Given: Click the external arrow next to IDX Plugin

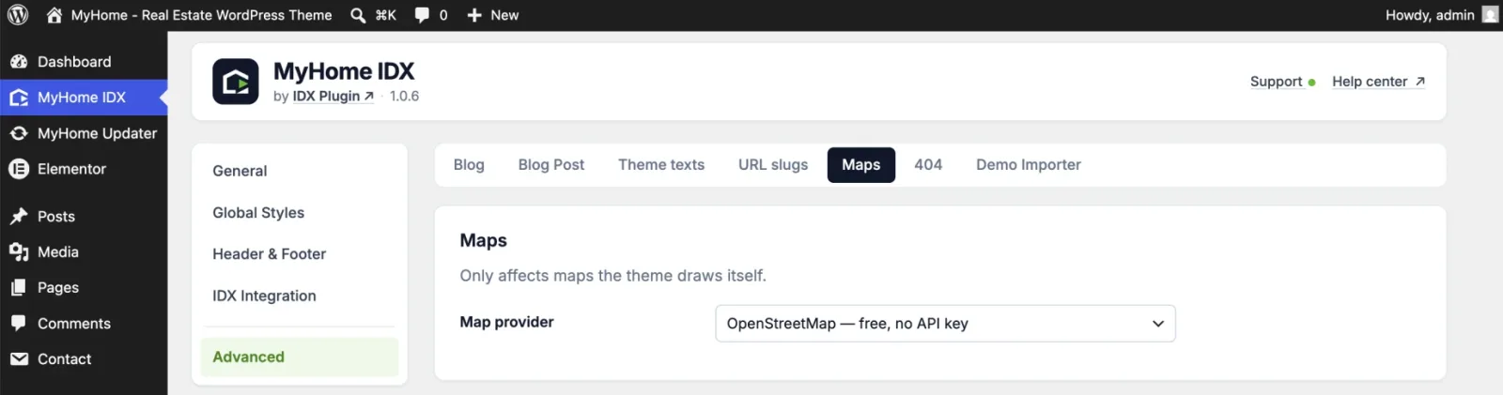Looking at the screenshot, I should (x=368, y=96).
